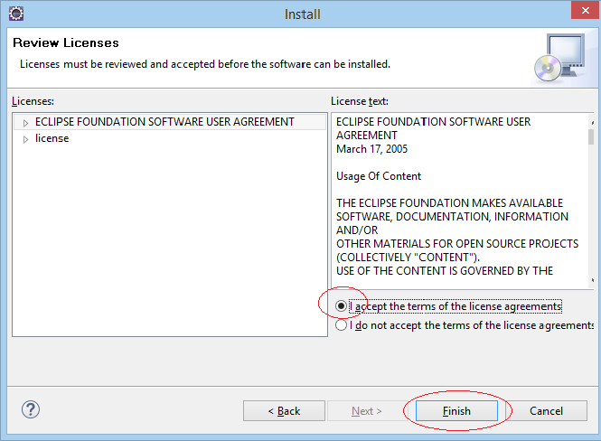Click the Cancel button

click(546, 411)
